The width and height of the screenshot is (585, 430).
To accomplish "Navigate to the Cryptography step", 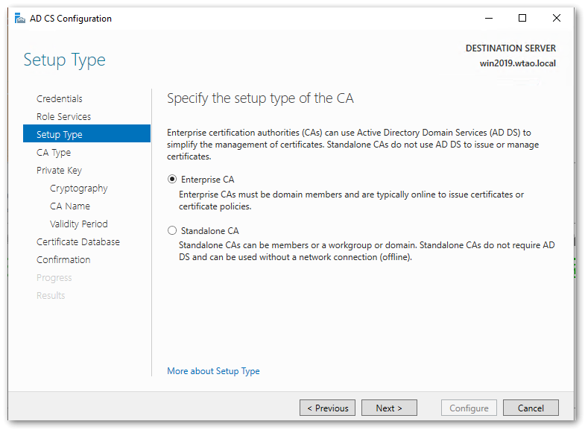I will 79,188.
